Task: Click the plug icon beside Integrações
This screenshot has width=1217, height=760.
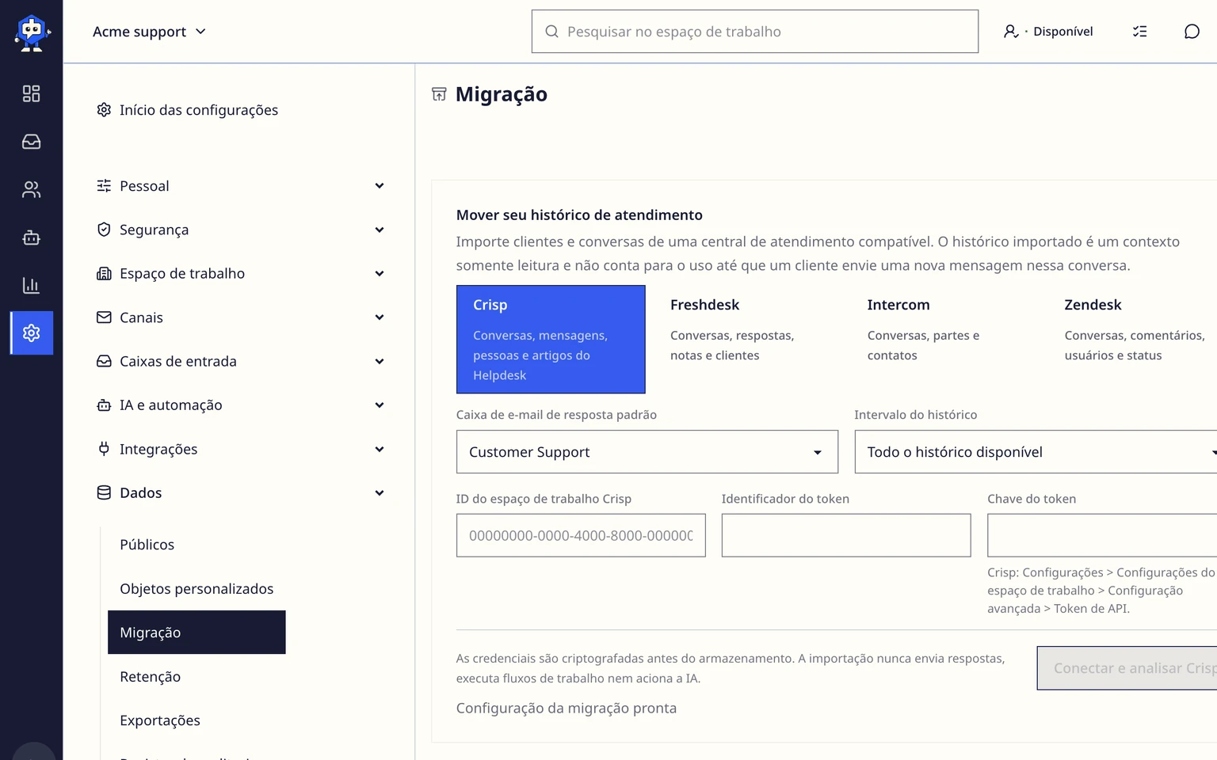Action: (x=104, y=449)
